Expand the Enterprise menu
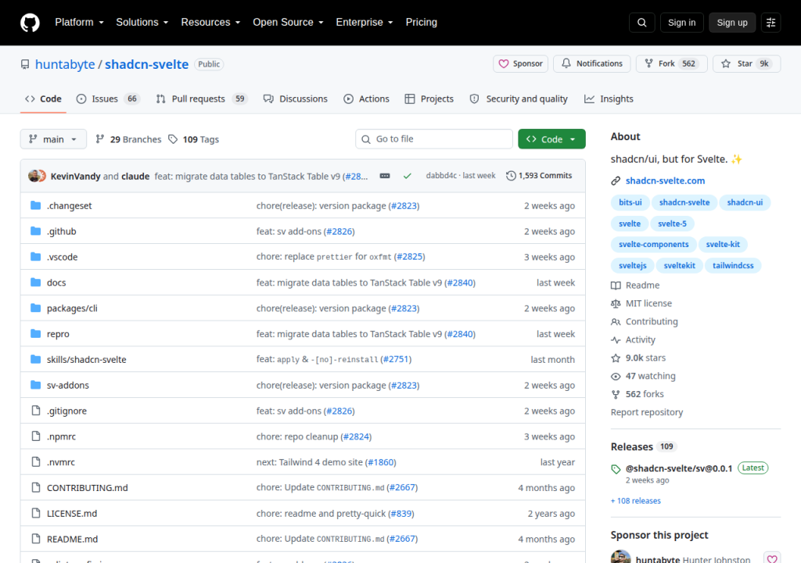This screenshot has height=563, width=801. [365, 23]
